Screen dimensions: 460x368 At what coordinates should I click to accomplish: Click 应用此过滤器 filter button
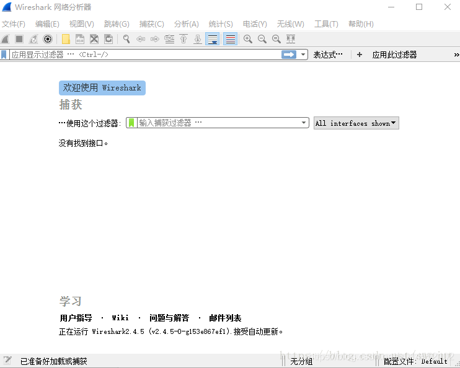(x=394, y=55)
